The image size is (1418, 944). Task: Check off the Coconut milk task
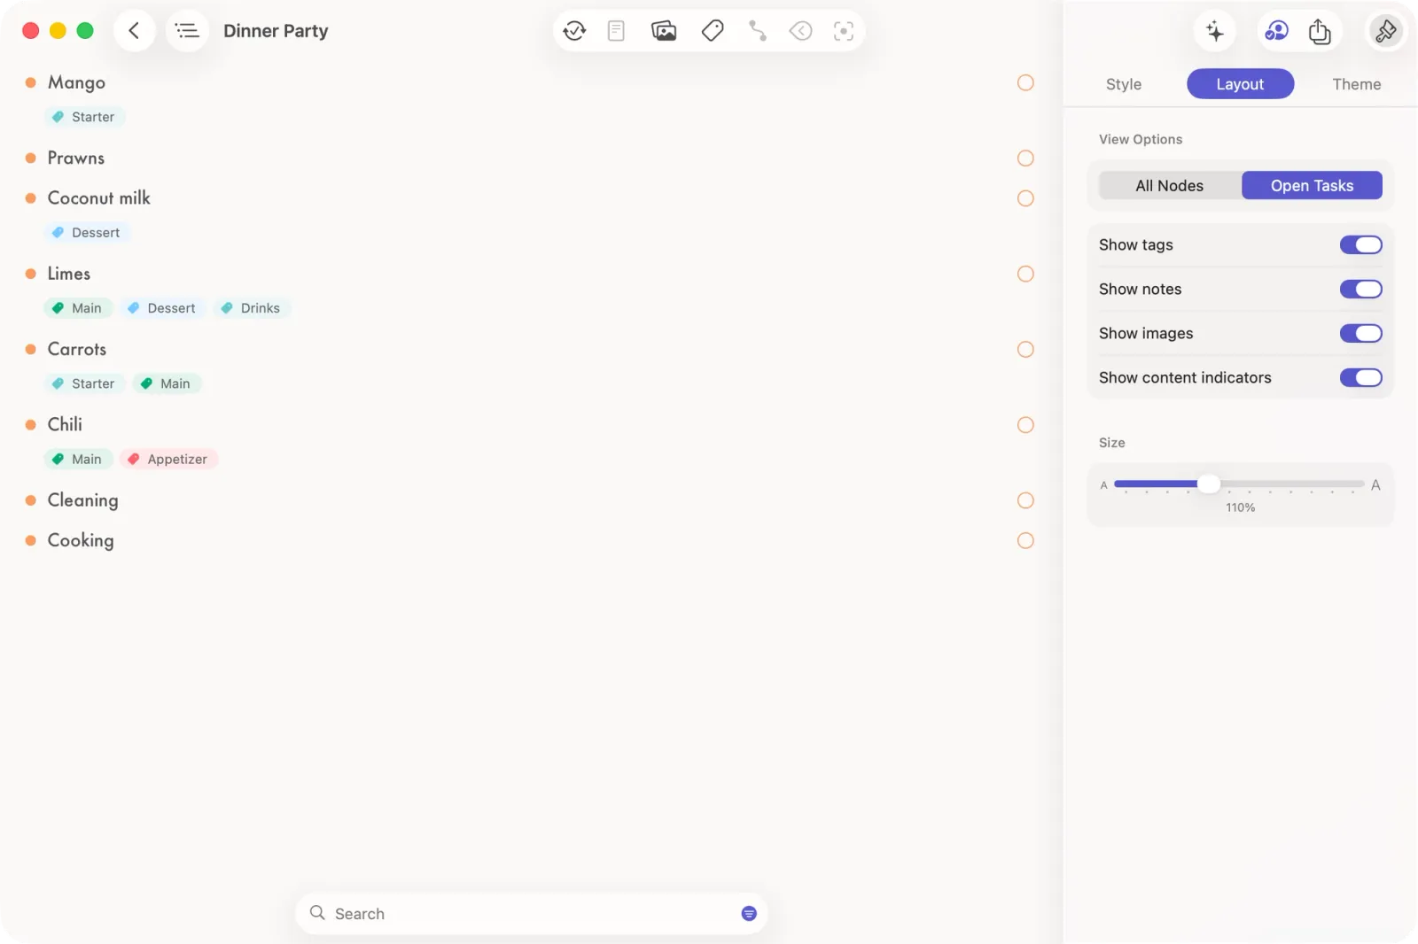1025,198
